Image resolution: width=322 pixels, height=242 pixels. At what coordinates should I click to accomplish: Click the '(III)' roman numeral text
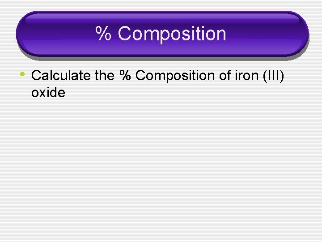point(272,76)
